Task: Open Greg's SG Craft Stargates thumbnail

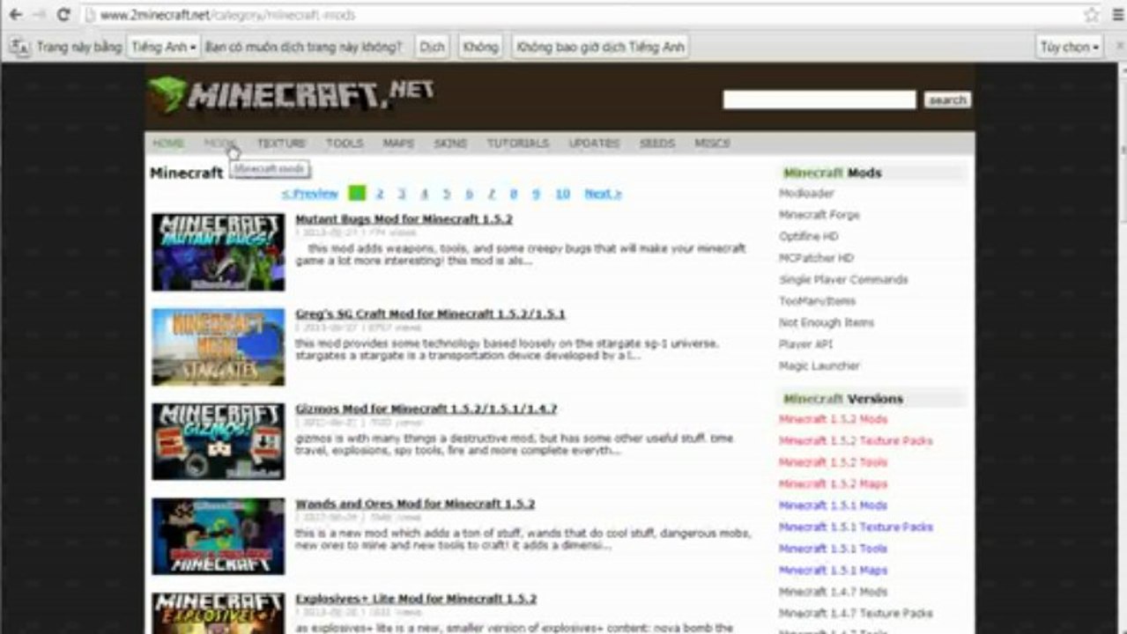Action: click(219, 347)
